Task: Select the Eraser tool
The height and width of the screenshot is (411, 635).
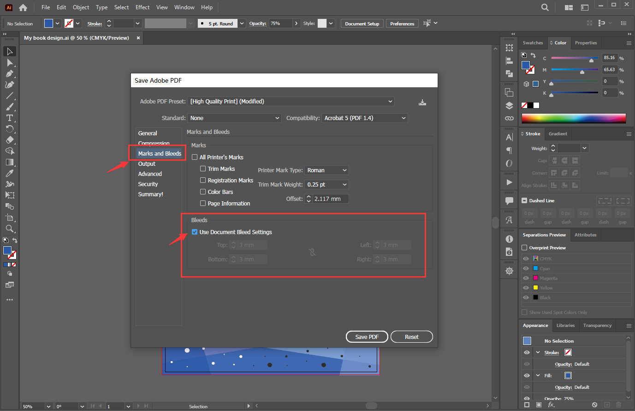Action: pyautogui.click(x=10, y=140)
